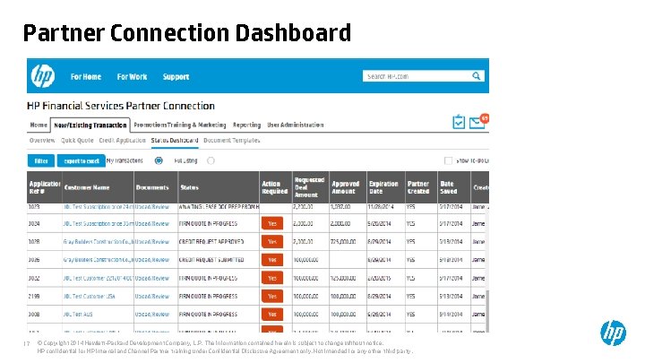Screen dimensions: 645x363
Task: Click Yes action button in row 3032
Action: [272, 278]
